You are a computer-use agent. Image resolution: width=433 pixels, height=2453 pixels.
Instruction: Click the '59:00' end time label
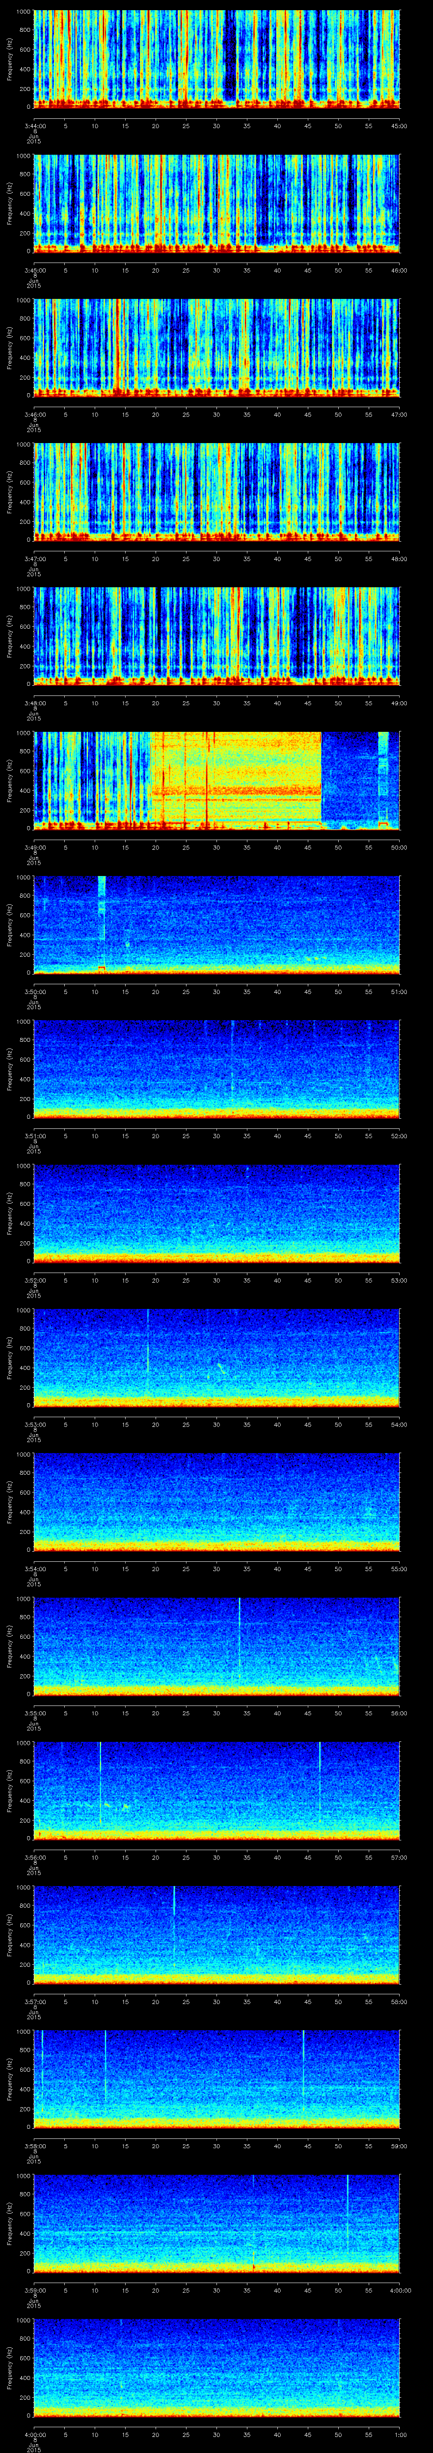coord(400,2144)
